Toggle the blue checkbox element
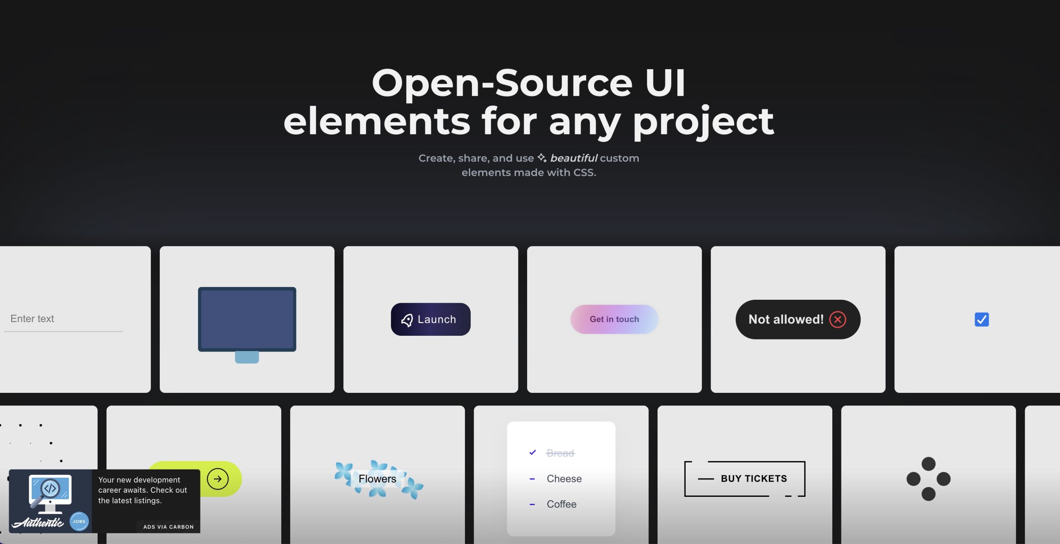Viewport: 1060px width, 544px height. [x=981, y=318]
